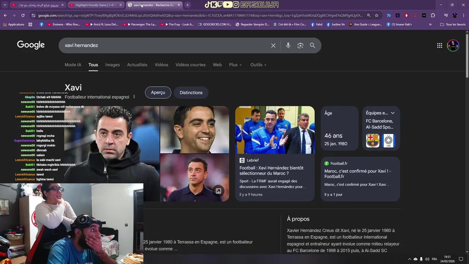Open Google Lens image search icon
Image resolution: width=469 pixels, height=264 pixels.
click(300, 45)
